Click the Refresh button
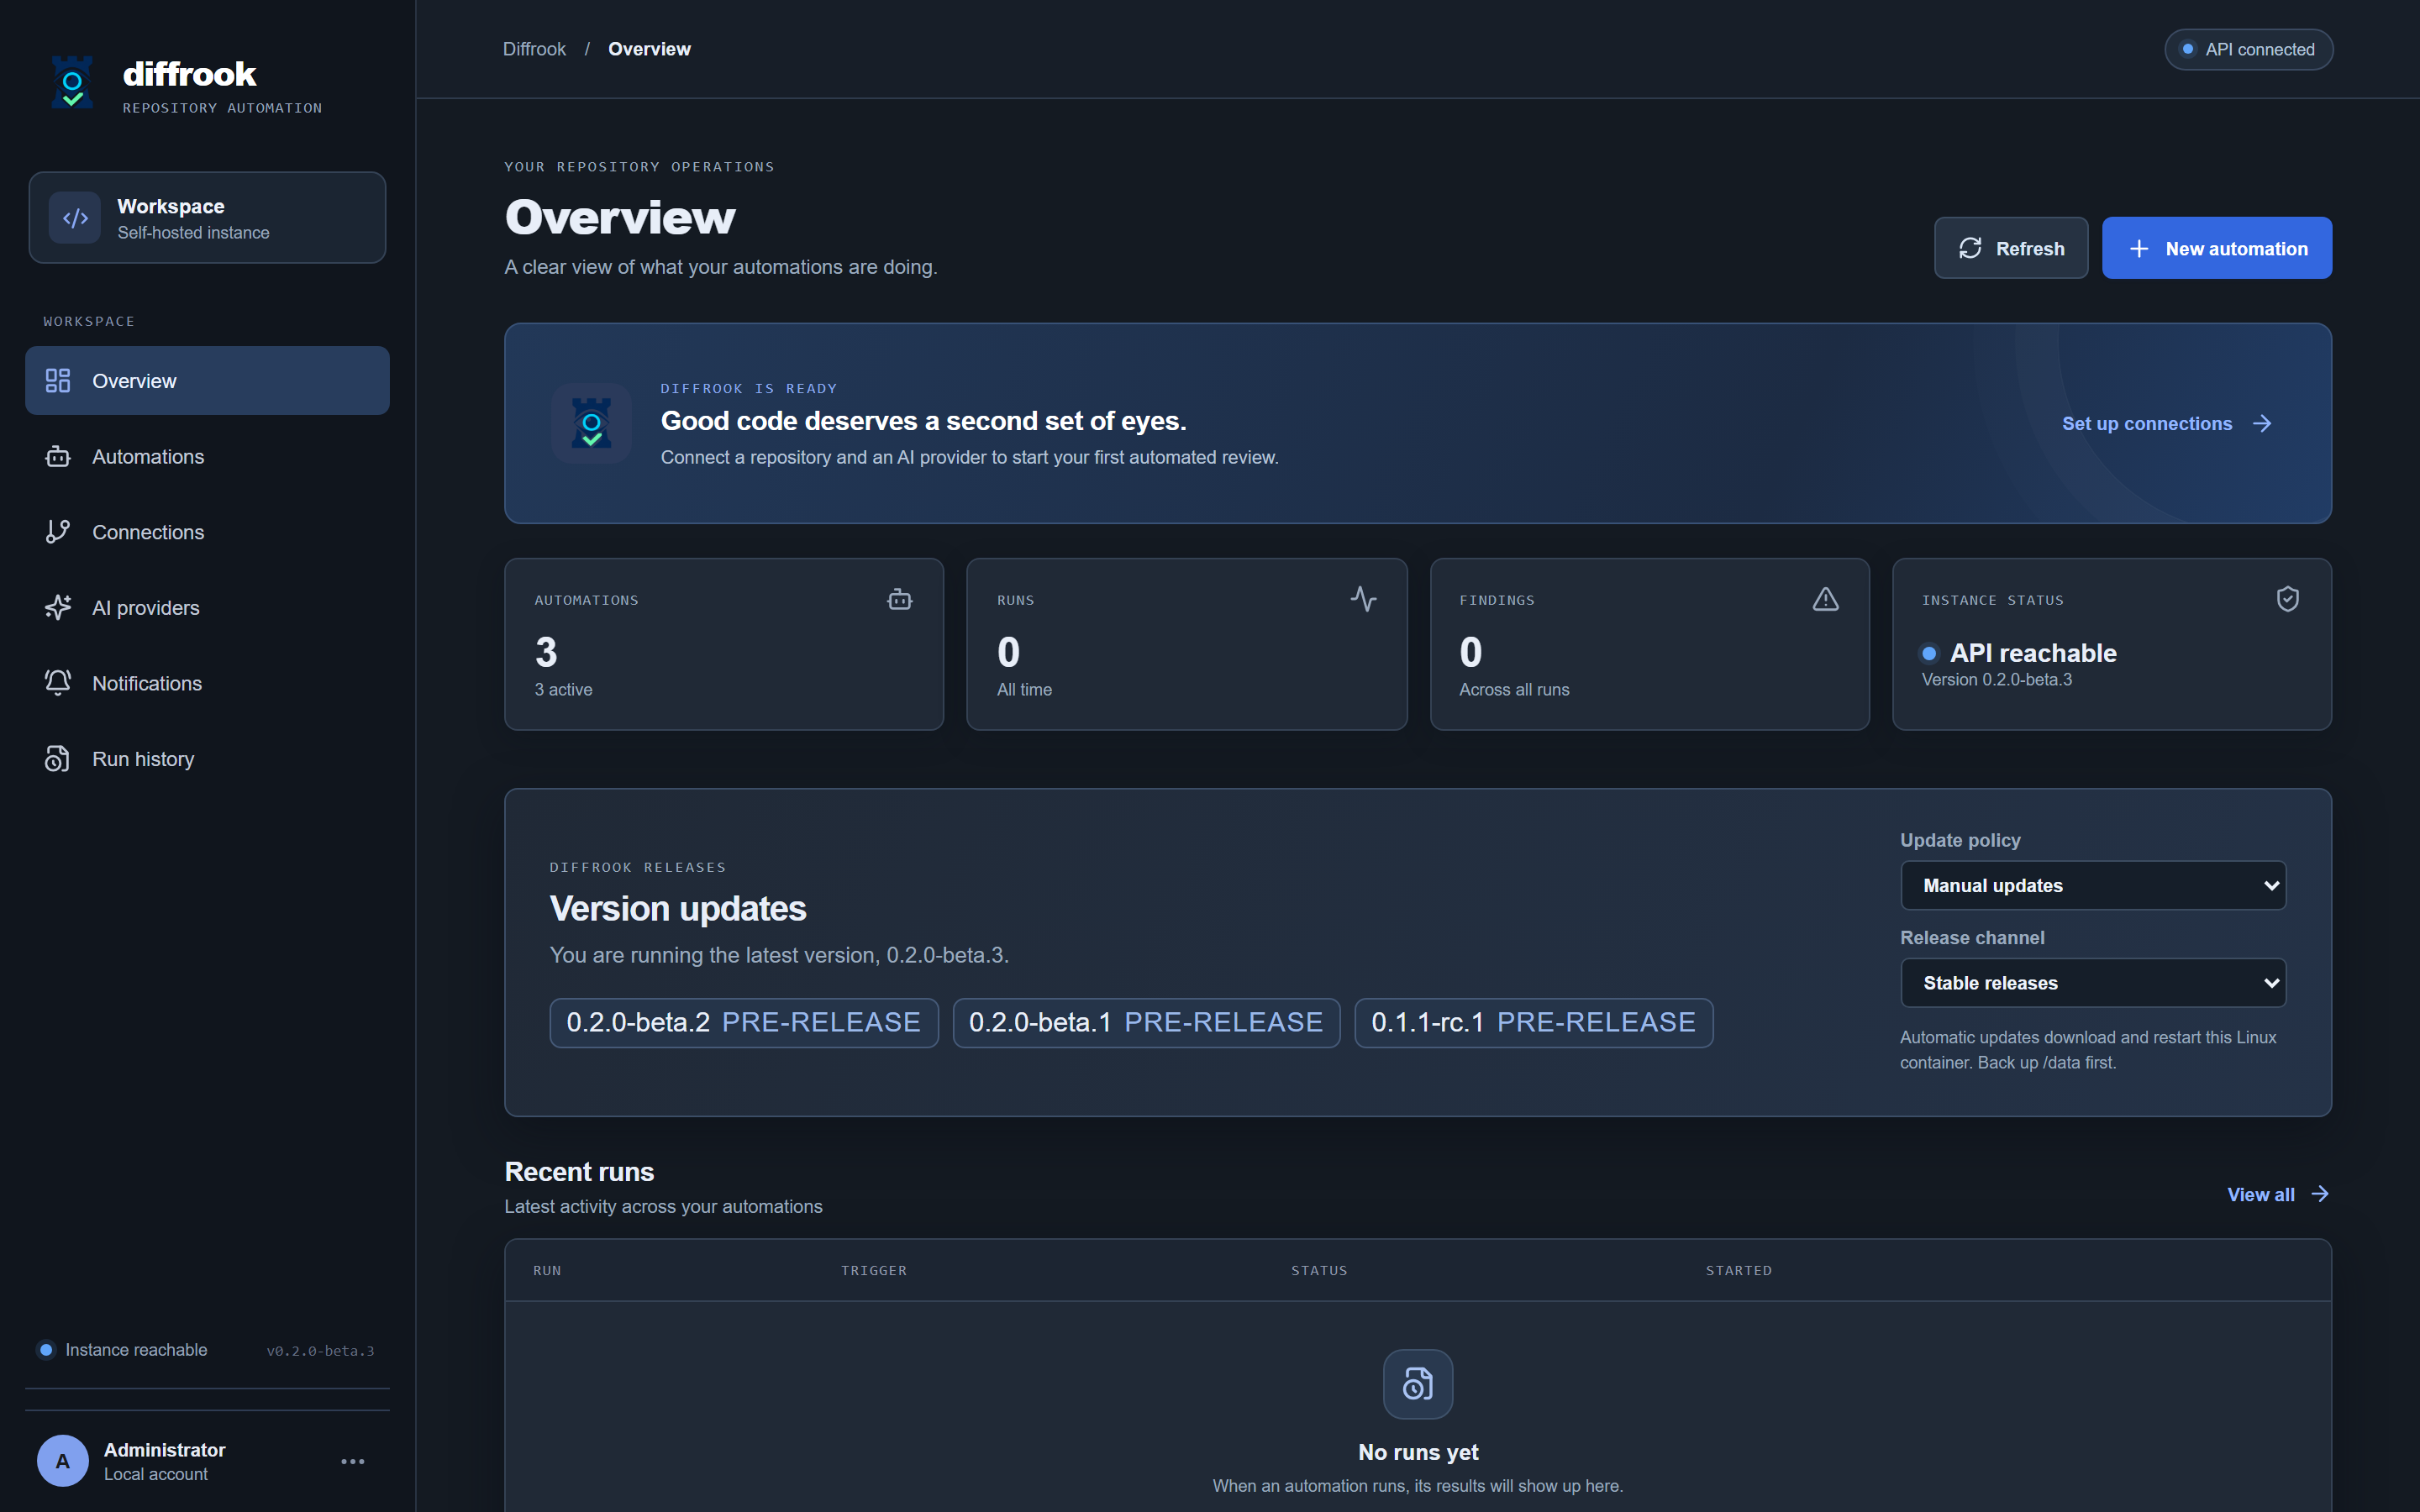The height and width of the screenshot is (1512, 2420). coord(2011,248)
